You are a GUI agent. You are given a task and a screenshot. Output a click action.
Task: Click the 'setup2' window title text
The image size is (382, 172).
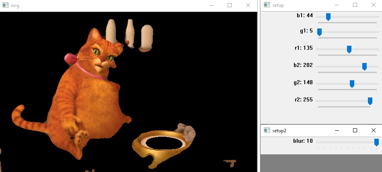279,131
